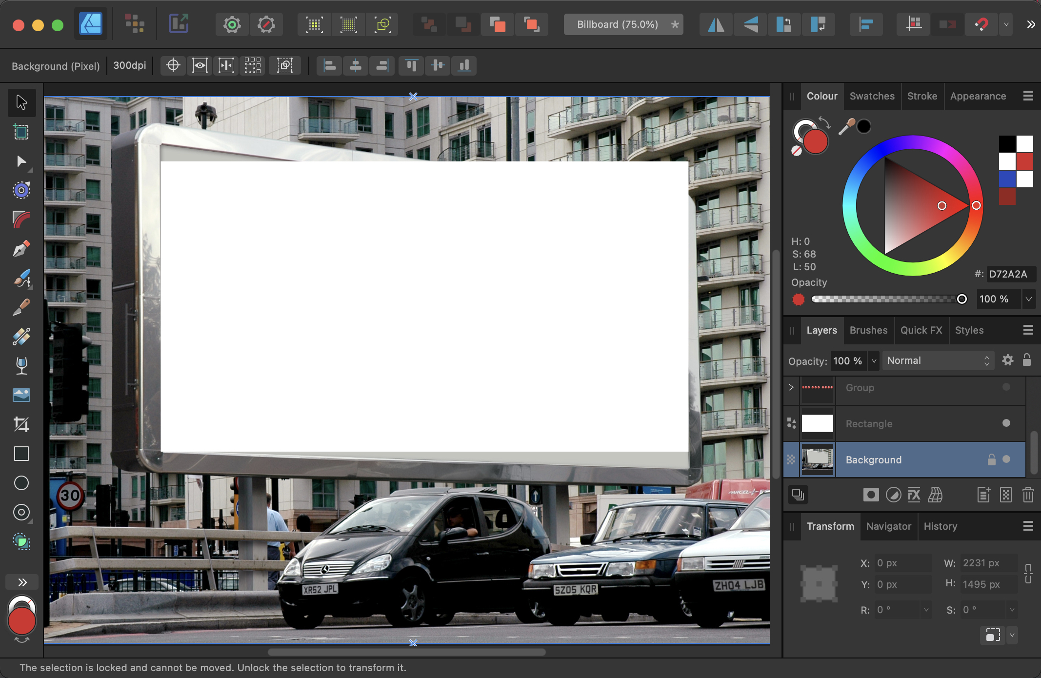Image resolution: width=1041 pixels, height=678 pixels.
Task: Toggle Edit All Layers button
Action: (798, 495)
